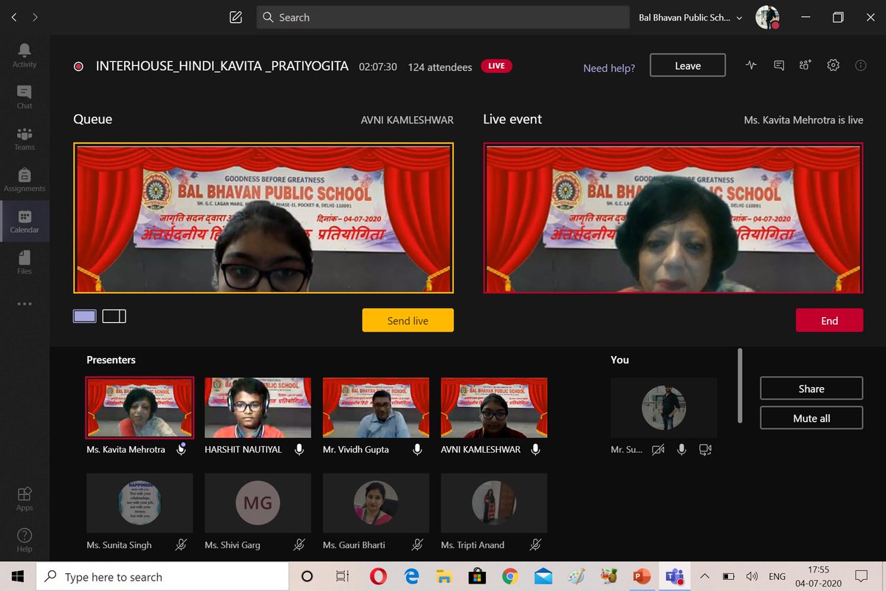Go back with the left arrow
The image size is (886, 591).
(x=13, y=17)
